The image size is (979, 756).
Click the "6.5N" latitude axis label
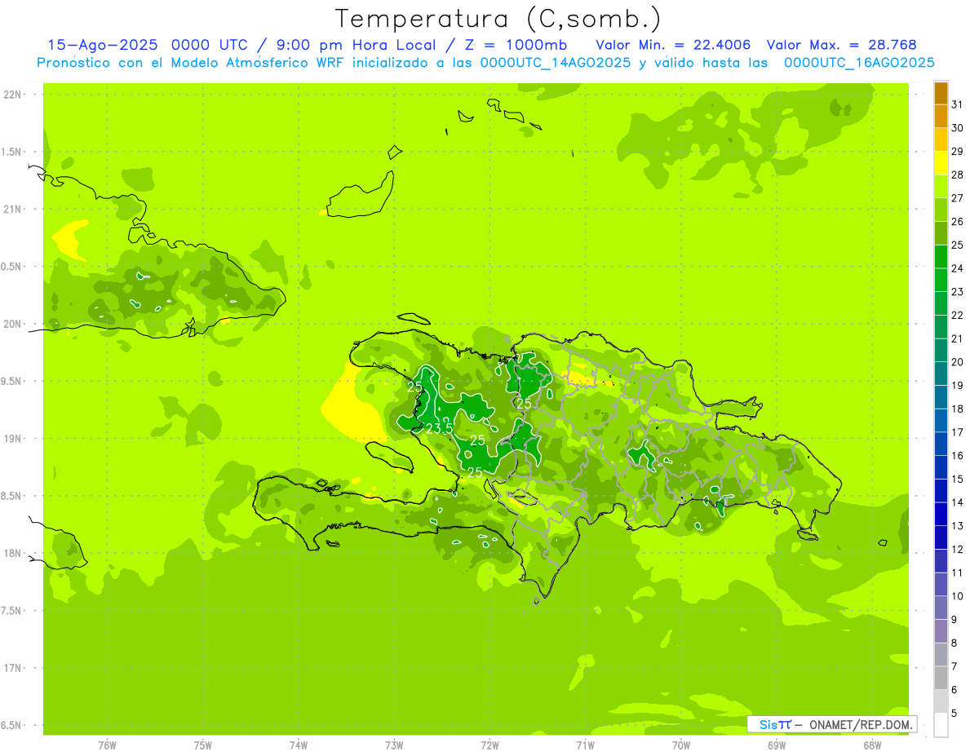point(11,725)
